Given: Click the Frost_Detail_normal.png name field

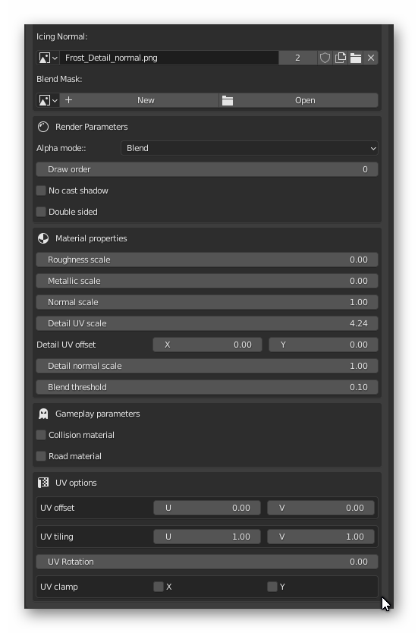Looking at the screenshot, I should pos(169,58).
